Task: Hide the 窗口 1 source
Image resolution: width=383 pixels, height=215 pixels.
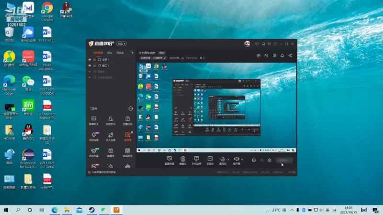Action: tap(90, 65)
